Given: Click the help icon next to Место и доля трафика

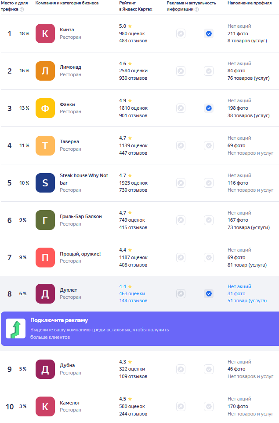Looking at the screenshot, I should 22,9.
